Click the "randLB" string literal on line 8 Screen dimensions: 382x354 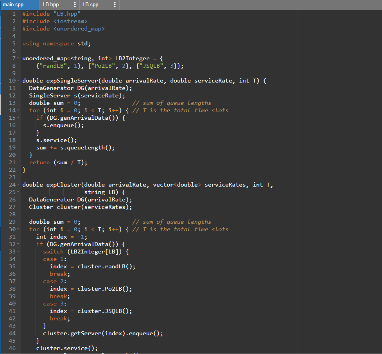[53, 65]
